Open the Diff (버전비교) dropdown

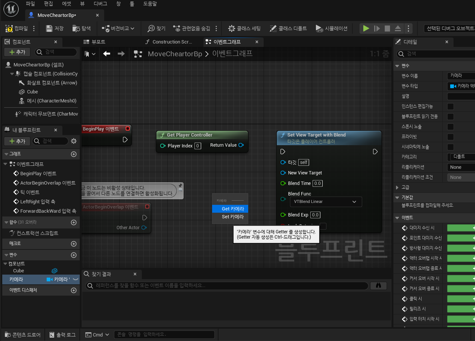pyautogui.click(x=118, y=29)
